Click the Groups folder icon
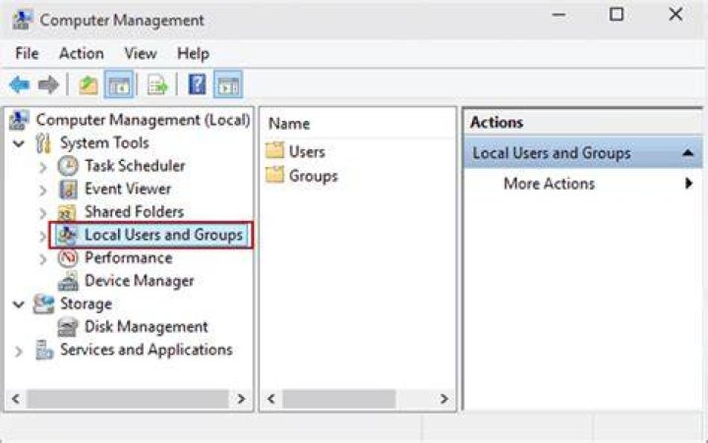The width and height of the screenshot is (708, 443). (274, 174)
